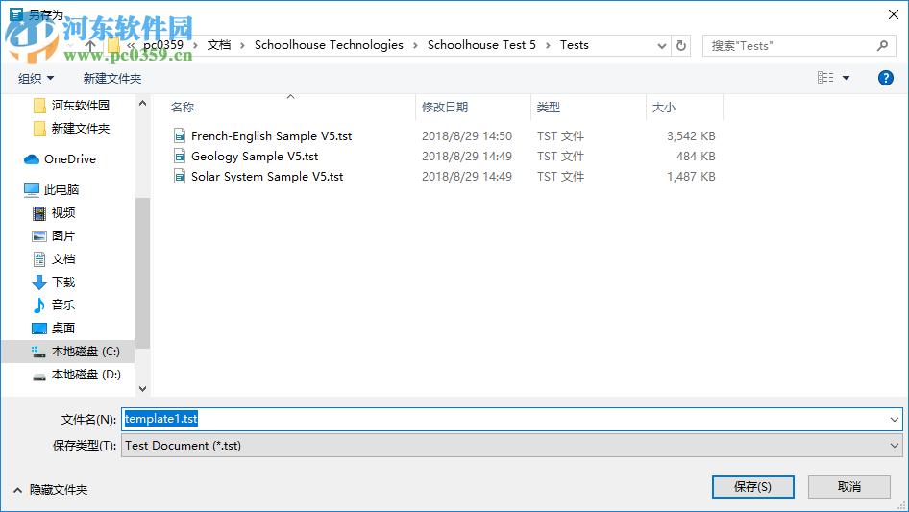Click the 本地磁盘 (D:) drive icon
This screenshot has width=909, height=512.
(38, 376)
